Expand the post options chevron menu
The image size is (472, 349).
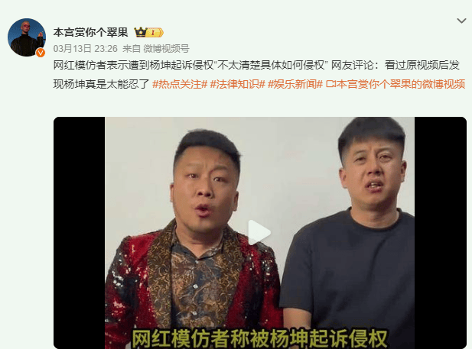tap(461, 21)
